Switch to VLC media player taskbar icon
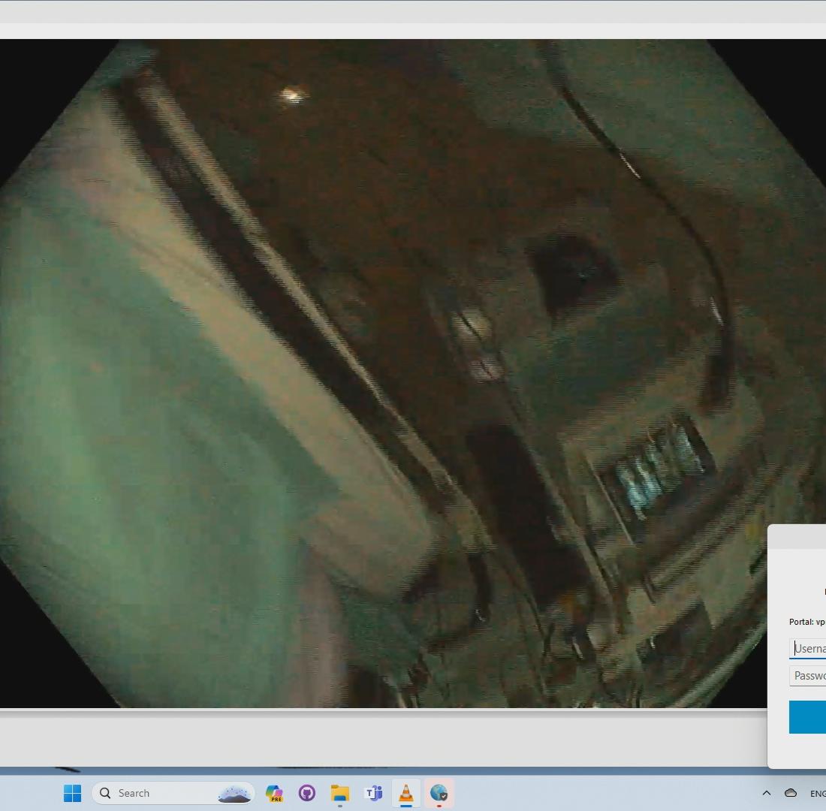826x811 pixels. pyautogui.click(x=406, y=793)
